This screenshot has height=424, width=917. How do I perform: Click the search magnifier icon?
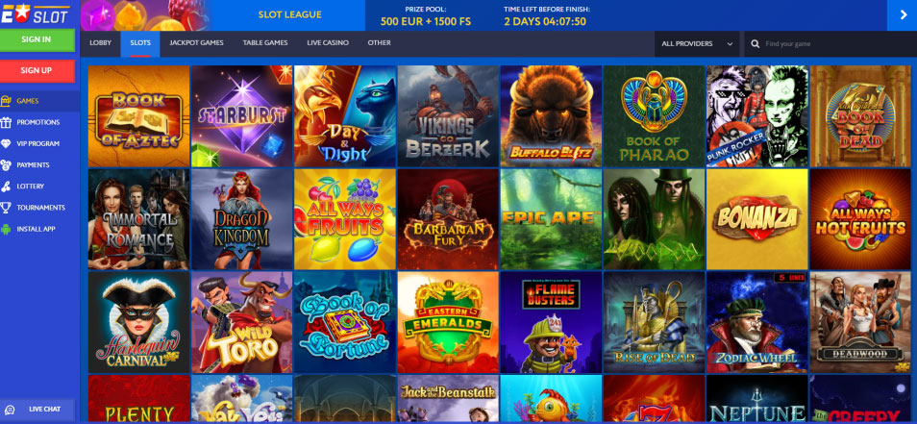755,44
